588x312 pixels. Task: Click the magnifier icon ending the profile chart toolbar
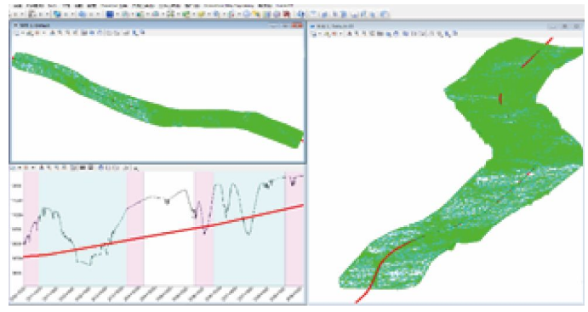[136, 168]
